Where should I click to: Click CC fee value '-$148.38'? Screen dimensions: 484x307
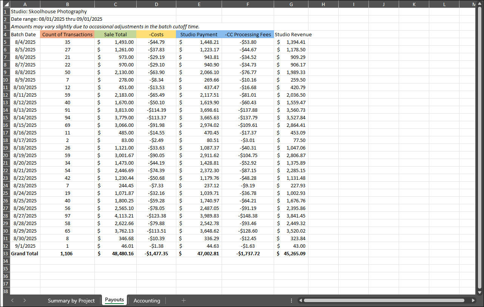(248, 216)
